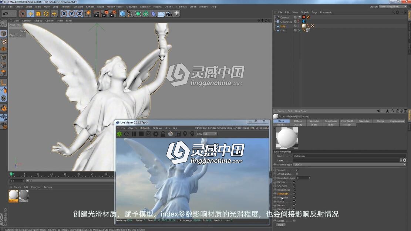Image resolution: width=411 pixels, height=231 pixels.
Task: Select the OctaneSky object
Action: [286, 22]
